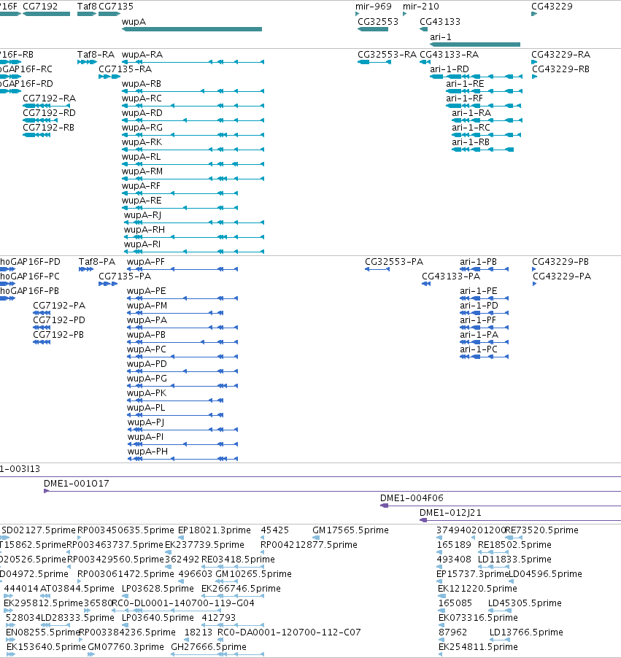This screenshot has width=621, height=658.
Task: Open the CG43133-PA protein entry
Action: tap(451, 276)
